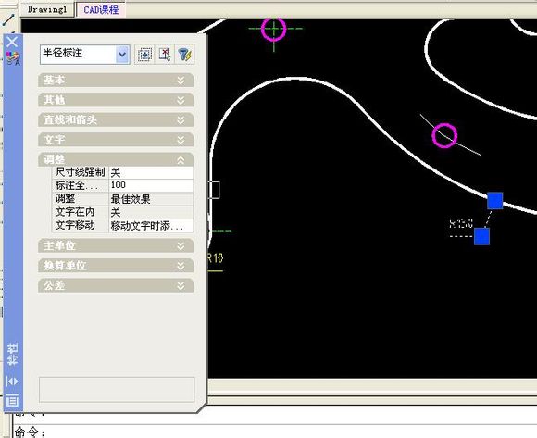537x438 pixels.
Task: Expand the 基本 section
Action: [116, 81]
